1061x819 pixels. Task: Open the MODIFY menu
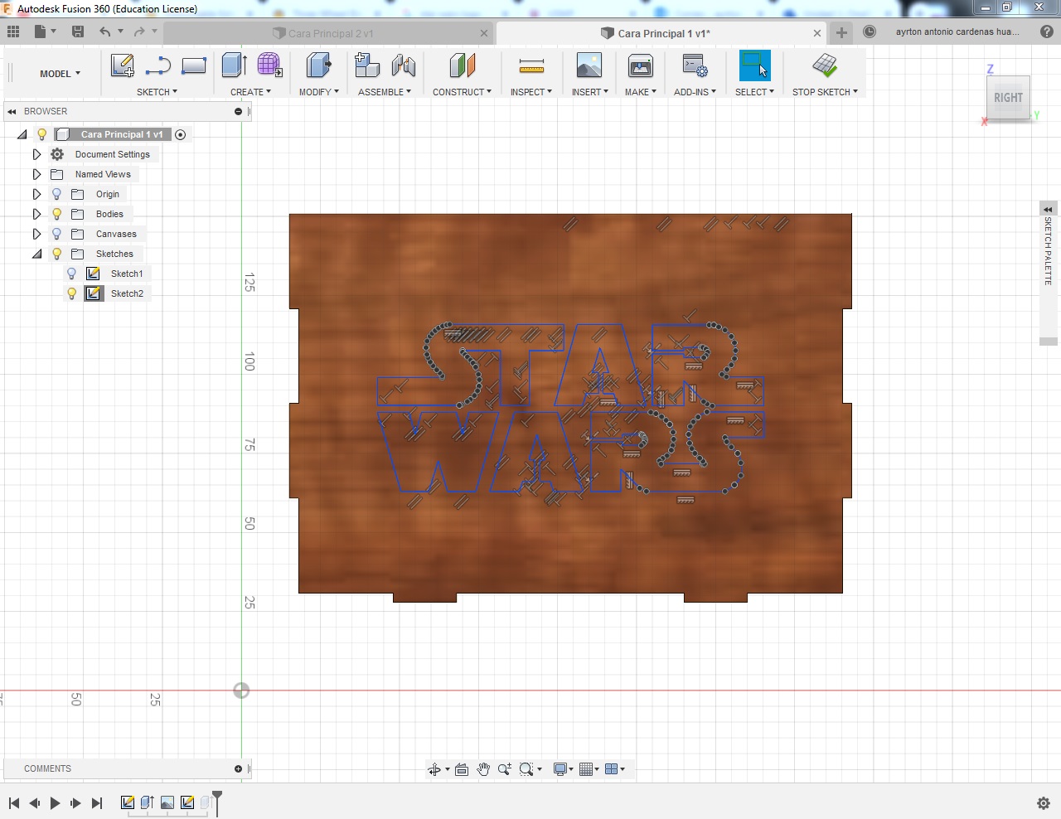point(318,92)
